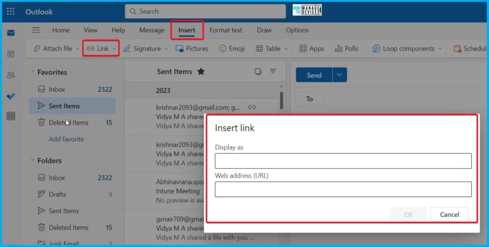Open the filter icon in message list header

tap(273, 71)
